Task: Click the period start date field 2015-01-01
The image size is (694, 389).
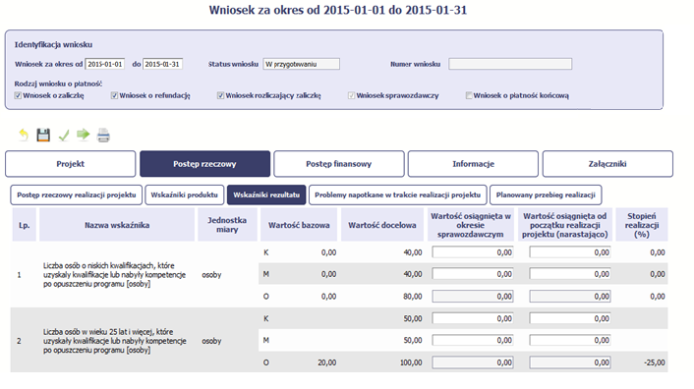Action: pos(105,64)
